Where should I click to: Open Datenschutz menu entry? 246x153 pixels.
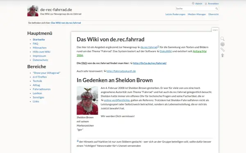point(40,60)
